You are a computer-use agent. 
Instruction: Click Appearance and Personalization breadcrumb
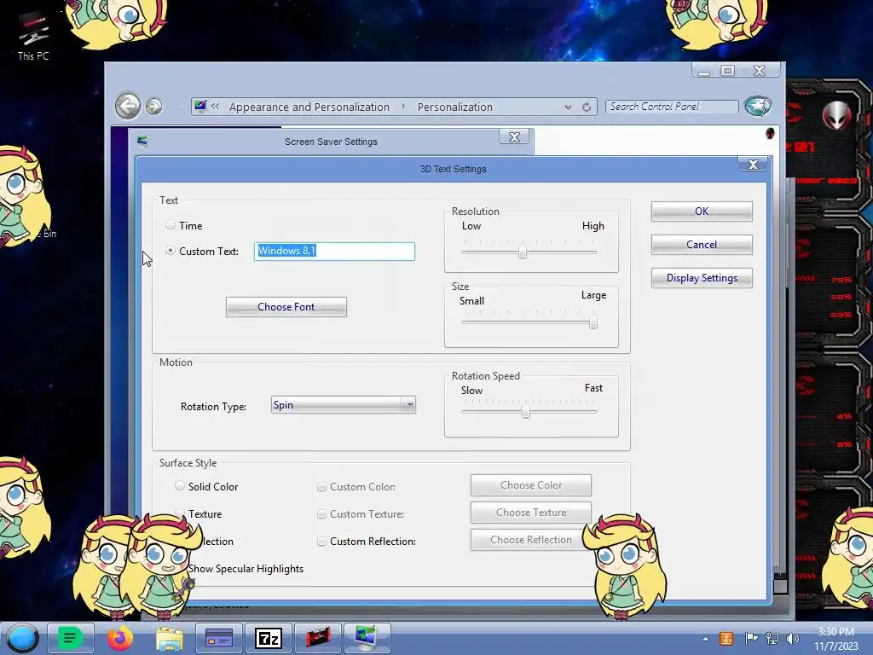[x=309, y=107]
